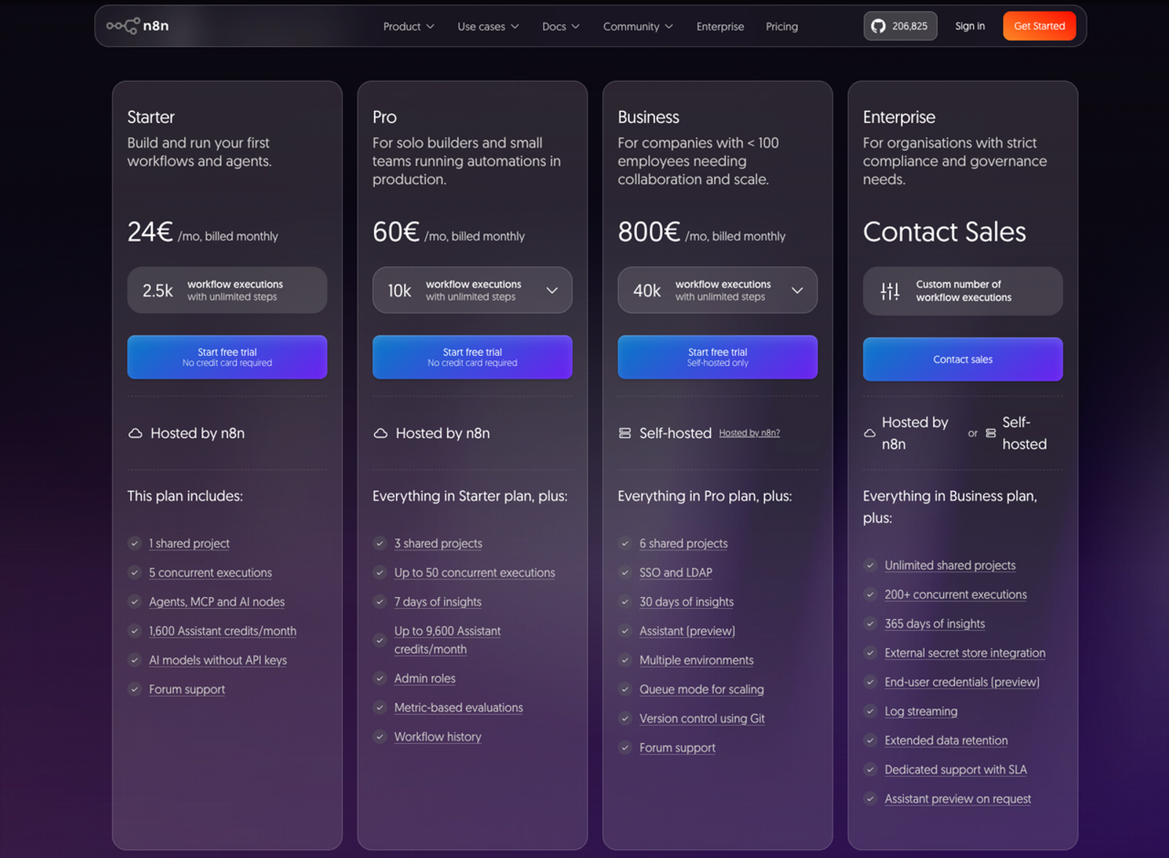This screenshot has width=1169, height=858.
Task: Open the 'External secret store integration' link
Action: click(x=965, y=653)
